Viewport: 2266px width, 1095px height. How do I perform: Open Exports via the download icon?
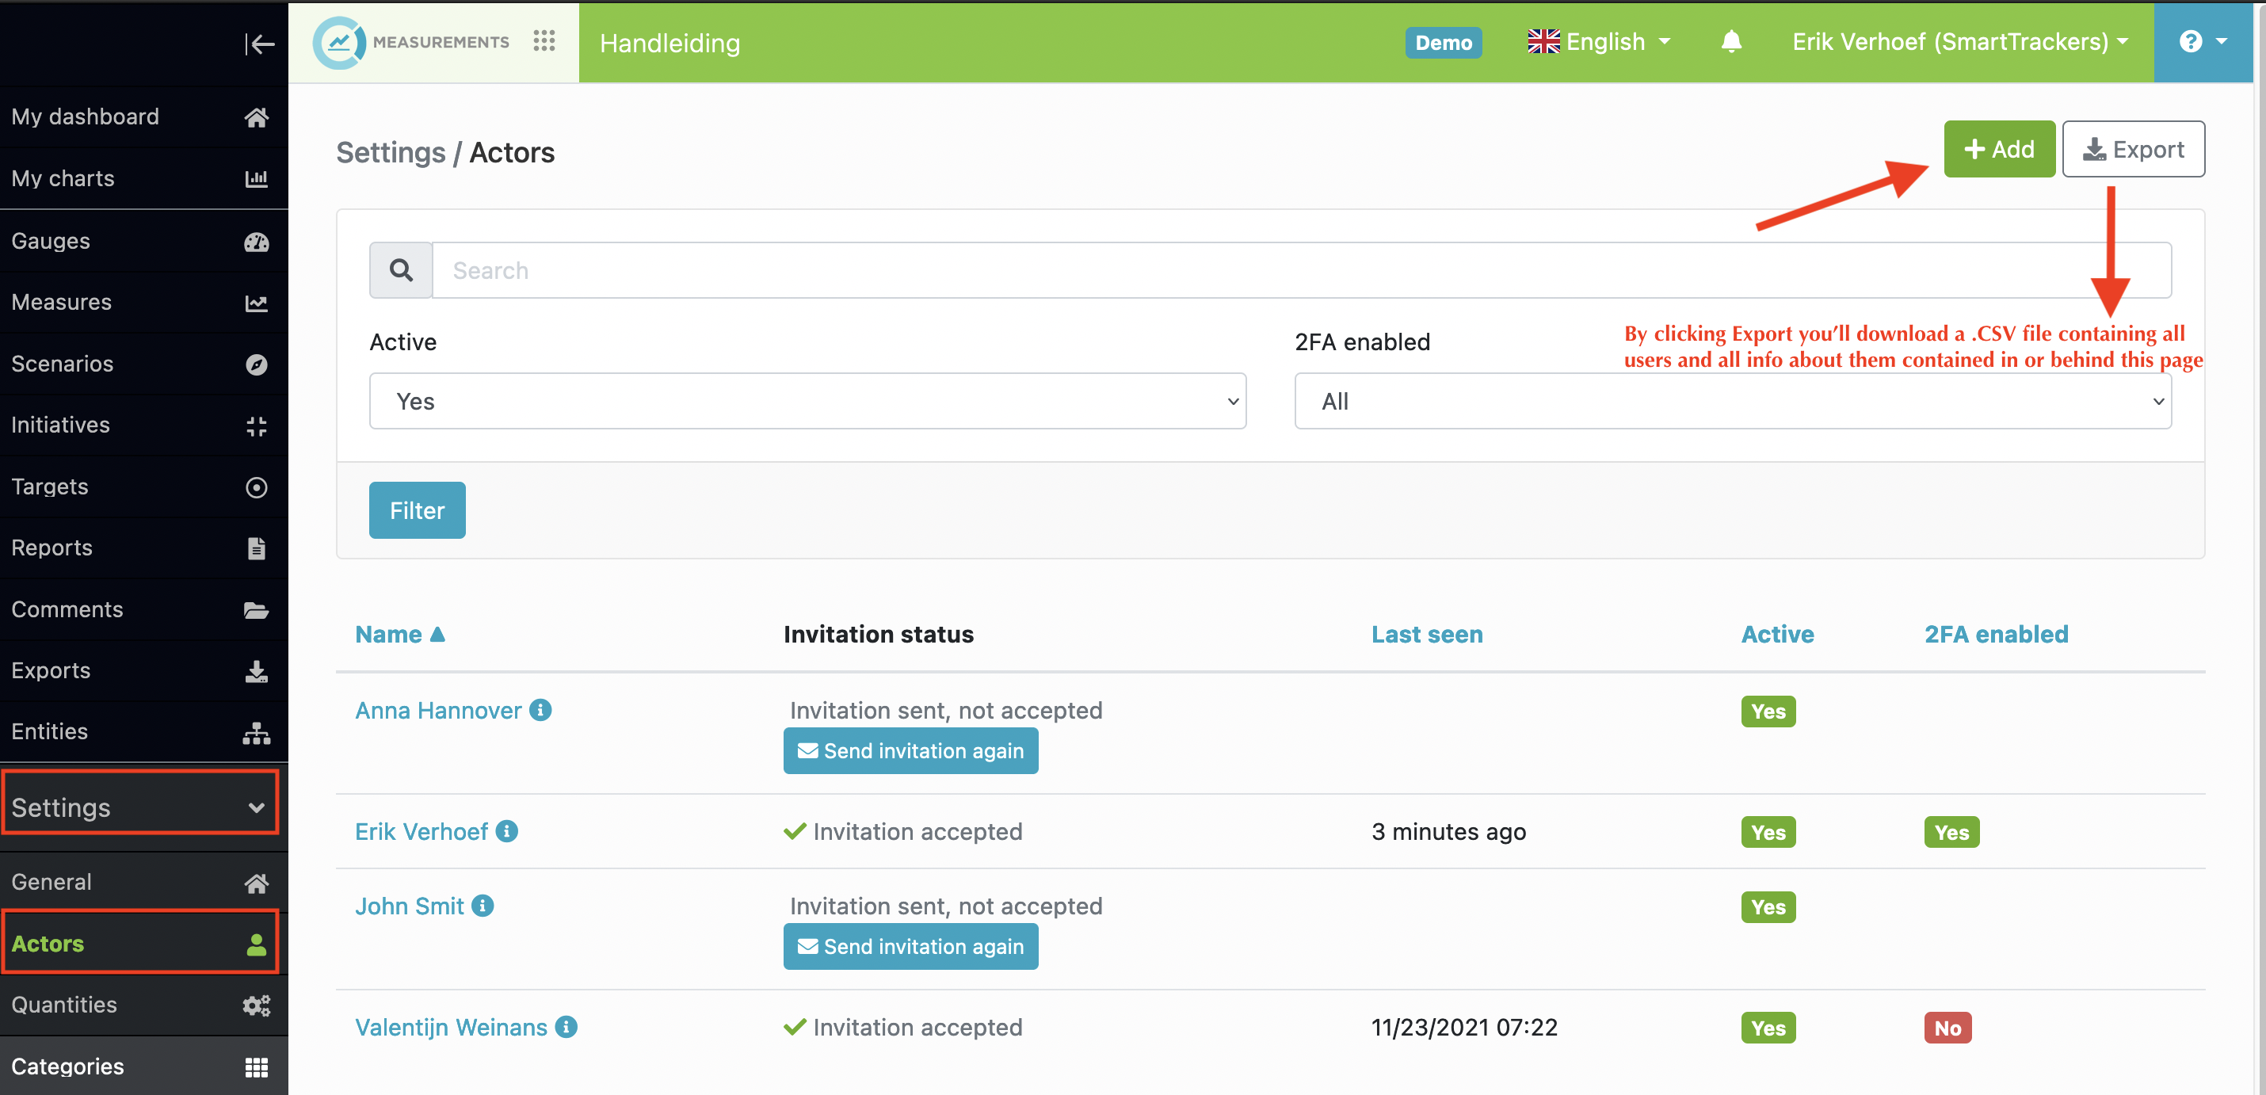(256, 671)
